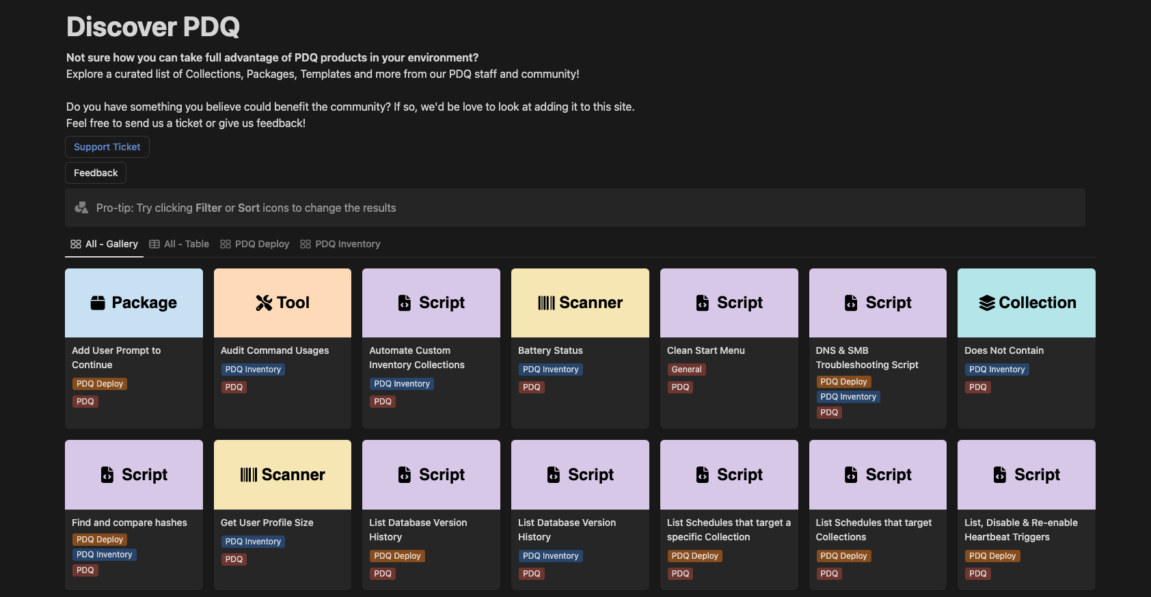Click the Collection layers icon on Does Not Contain card
The height and width of the screenshot is (597, 1151).
[987, 303]
